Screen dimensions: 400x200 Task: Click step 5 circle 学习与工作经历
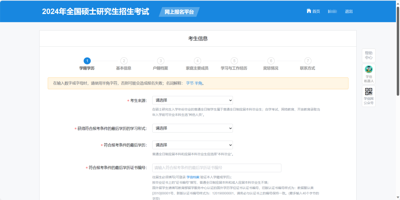pos(234,61)
